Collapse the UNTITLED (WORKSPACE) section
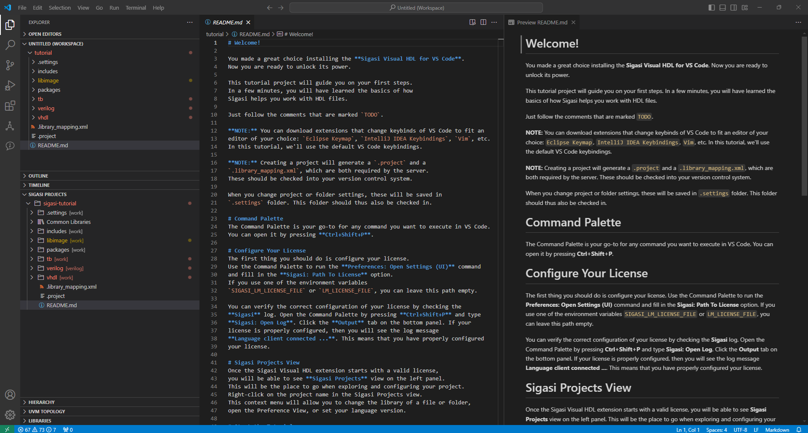 [110, 44]
